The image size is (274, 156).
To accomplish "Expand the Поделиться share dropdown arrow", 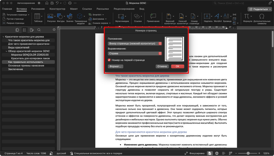I will (x=270, y=9).
